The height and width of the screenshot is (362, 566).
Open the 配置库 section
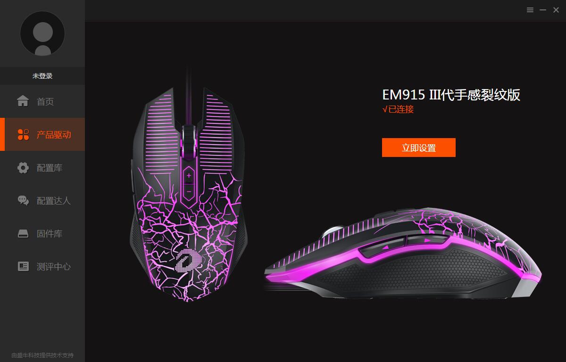[x=50, y=168]
